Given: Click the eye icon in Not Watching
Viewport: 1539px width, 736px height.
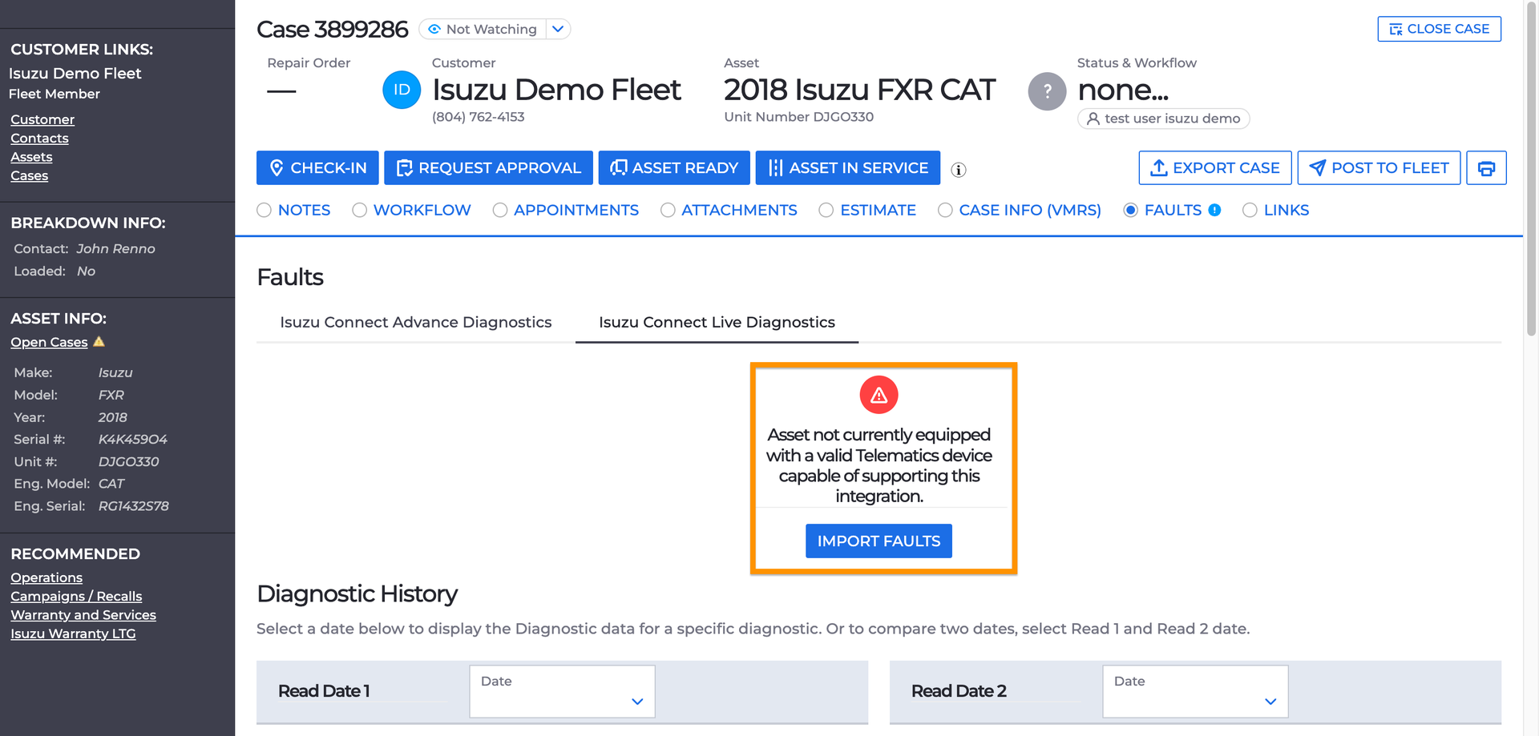Looking at the screenshot, I should pos(434,30).
